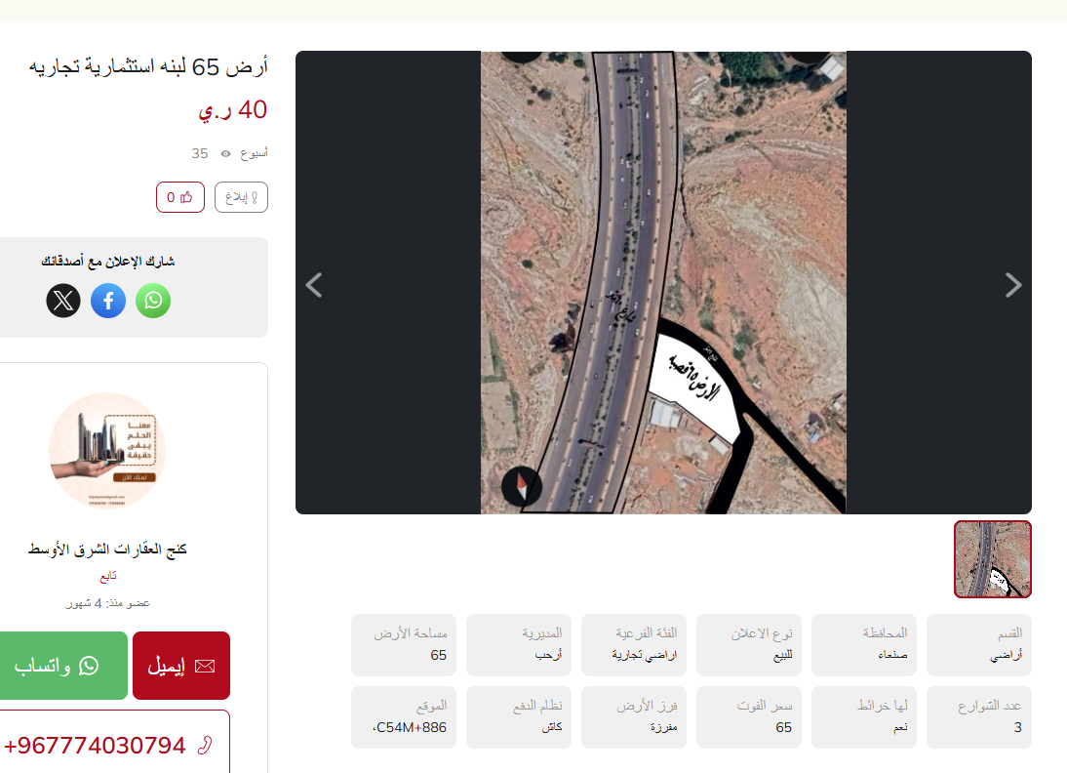Select the land photo thumbnail
The width and height of the screenshot is (1067, 773).
993,559
